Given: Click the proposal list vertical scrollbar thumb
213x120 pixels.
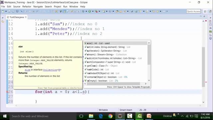Looking at the screenshot, I should click(x=149, y=55).
